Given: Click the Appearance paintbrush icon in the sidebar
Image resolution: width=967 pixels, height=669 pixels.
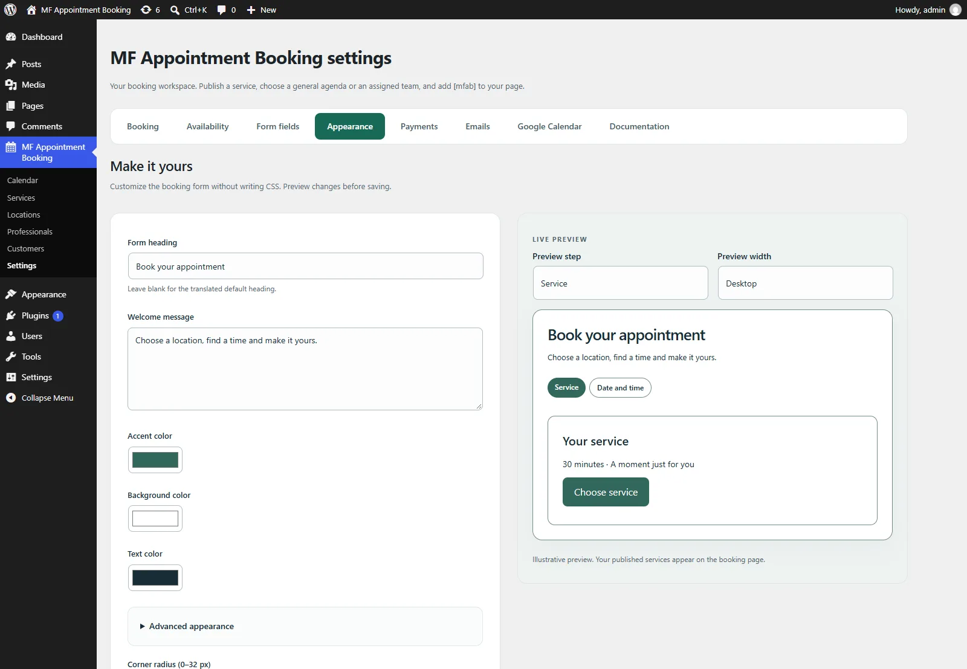Looking at the screenshot, I should pyautogui.click(x=11, y=294).
